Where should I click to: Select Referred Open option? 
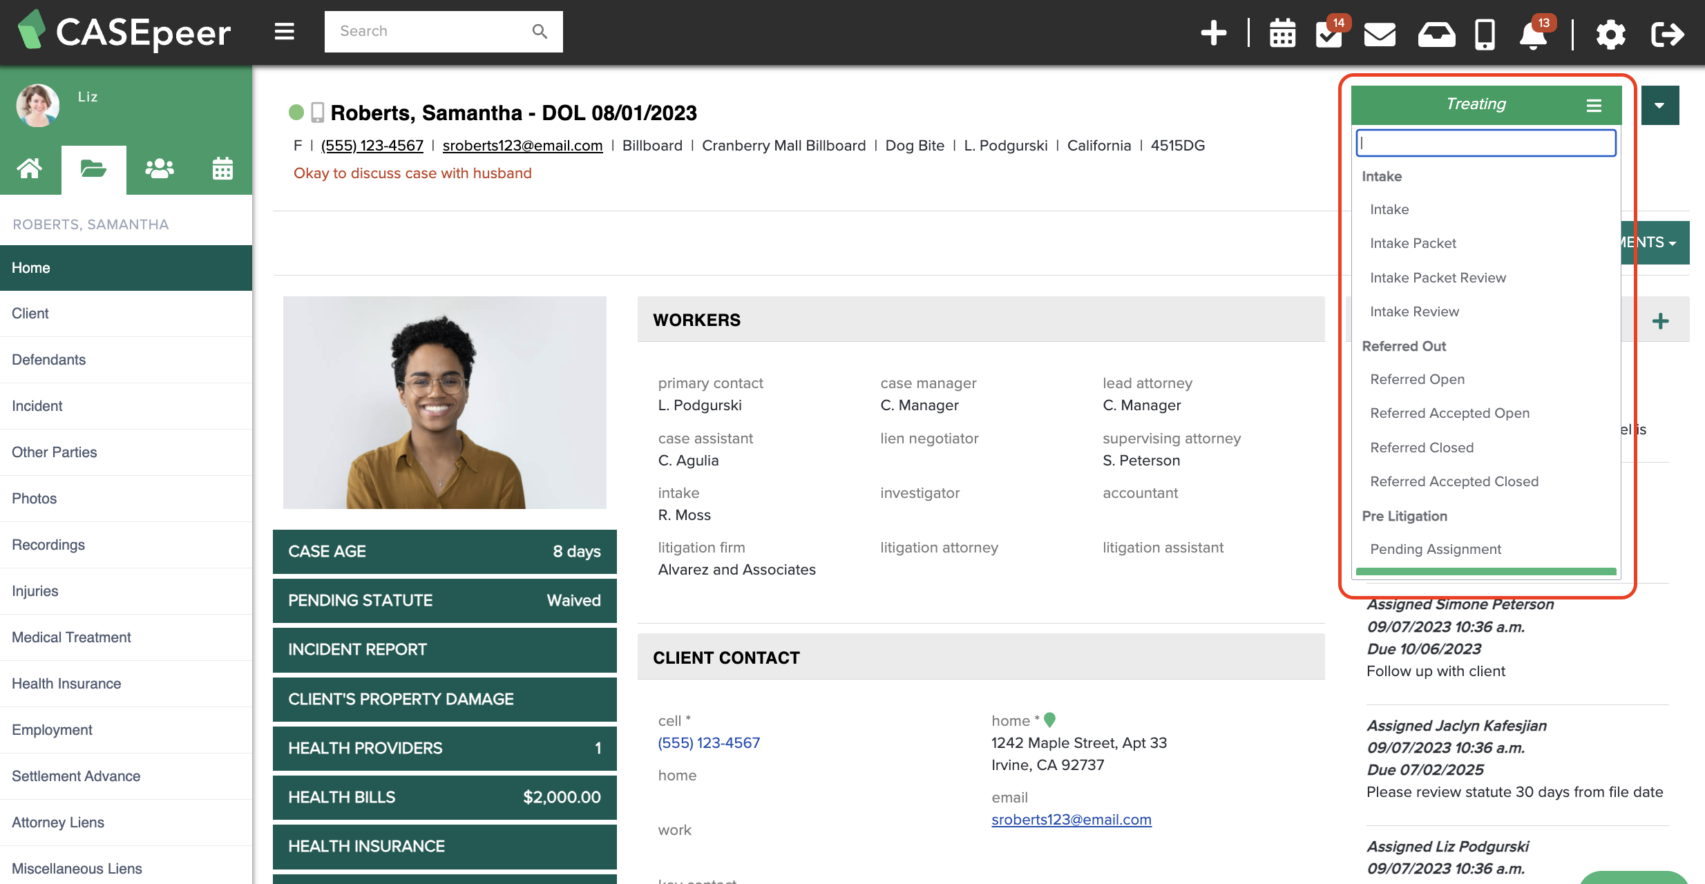click(1417, 379)
